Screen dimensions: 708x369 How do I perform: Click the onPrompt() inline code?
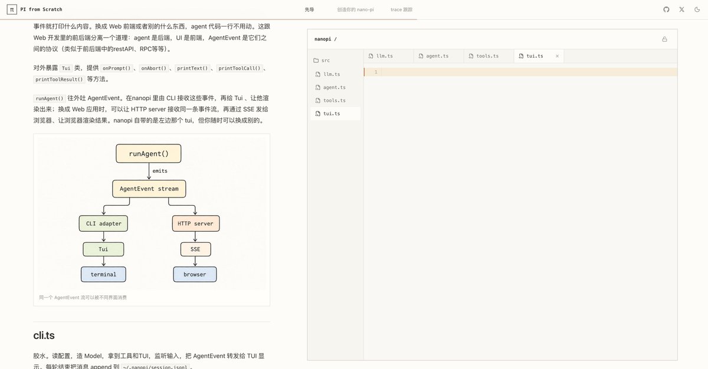[116, 68]
